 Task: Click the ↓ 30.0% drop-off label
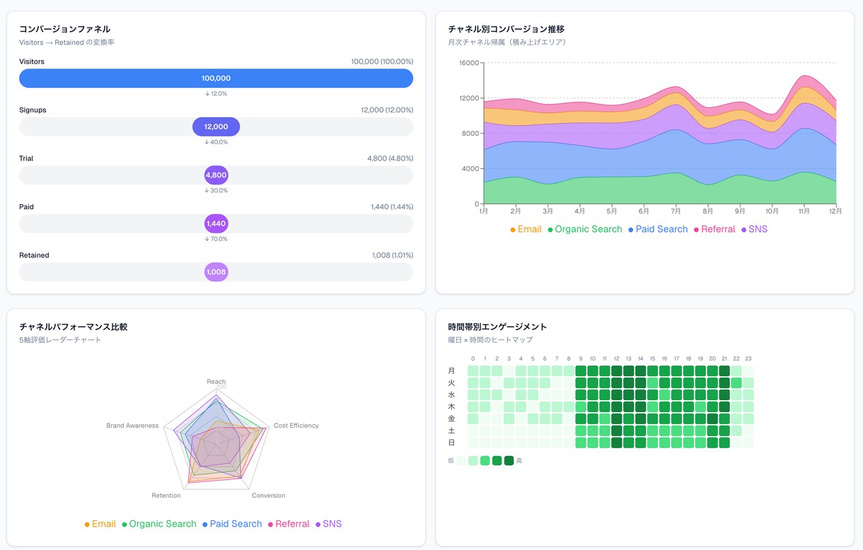[216, 190]
